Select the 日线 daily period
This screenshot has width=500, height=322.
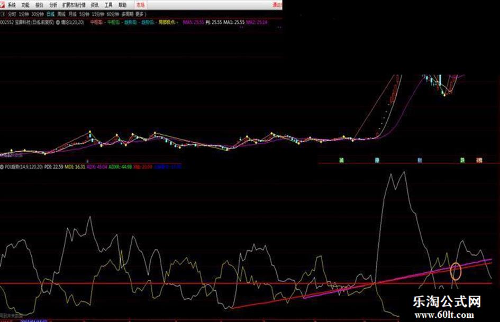(x=50, y=14)
